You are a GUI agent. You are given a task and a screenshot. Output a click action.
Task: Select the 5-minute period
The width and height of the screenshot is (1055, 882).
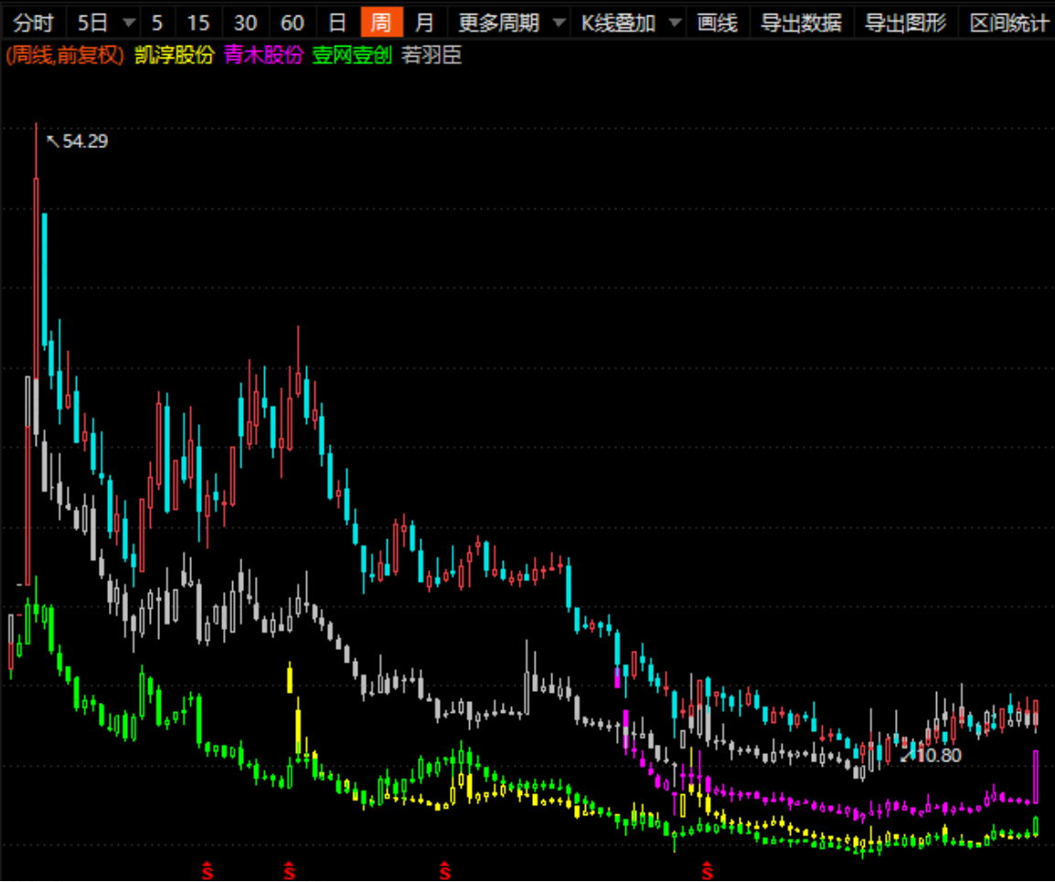156,23
